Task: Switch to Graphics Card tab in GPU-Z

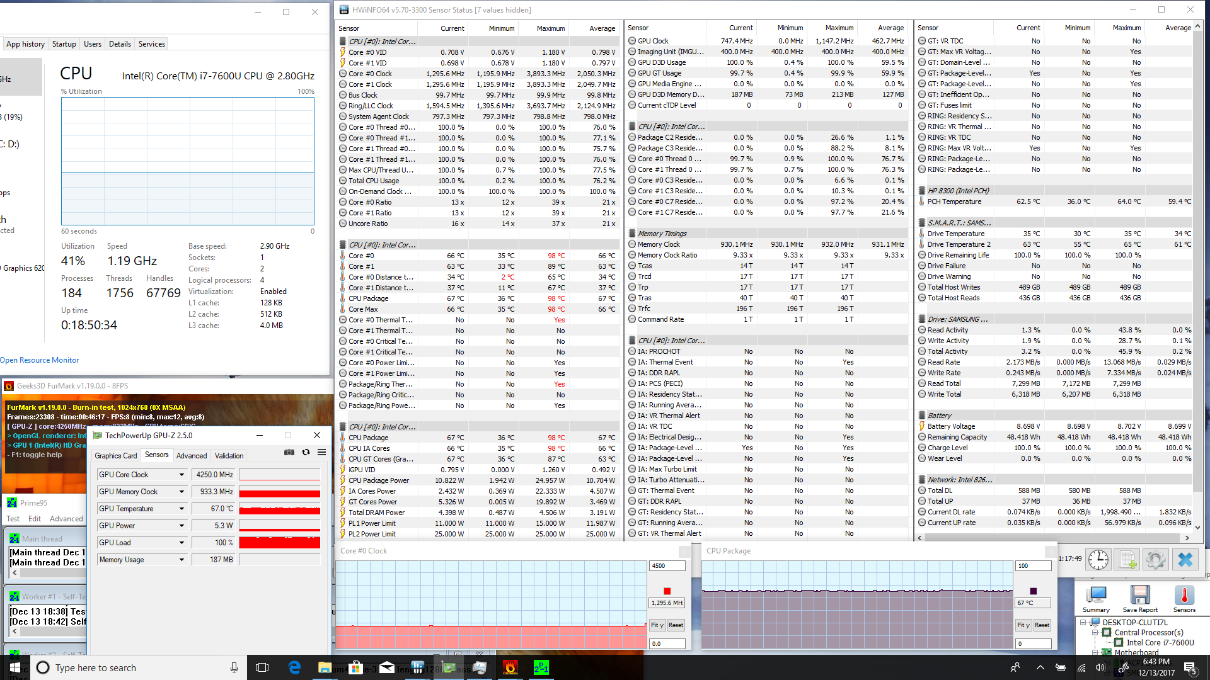Action: coord(115,456)
